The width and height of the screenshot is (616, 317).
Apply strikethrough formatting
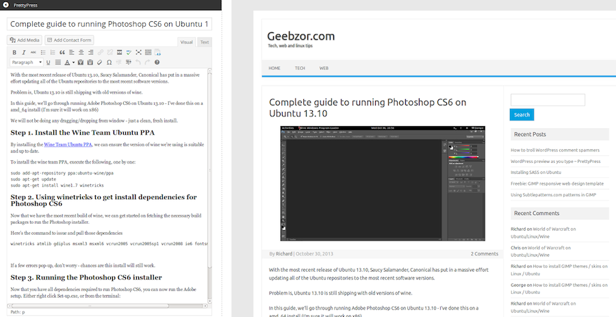point(34,52)
